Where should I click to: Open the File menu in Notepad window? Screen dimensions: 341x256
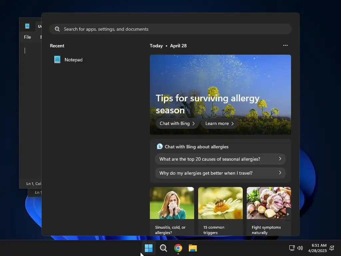pos(27,37)
